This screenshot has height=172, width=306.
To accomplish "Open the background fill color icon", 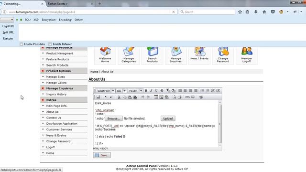I will [x=173, y=90].
